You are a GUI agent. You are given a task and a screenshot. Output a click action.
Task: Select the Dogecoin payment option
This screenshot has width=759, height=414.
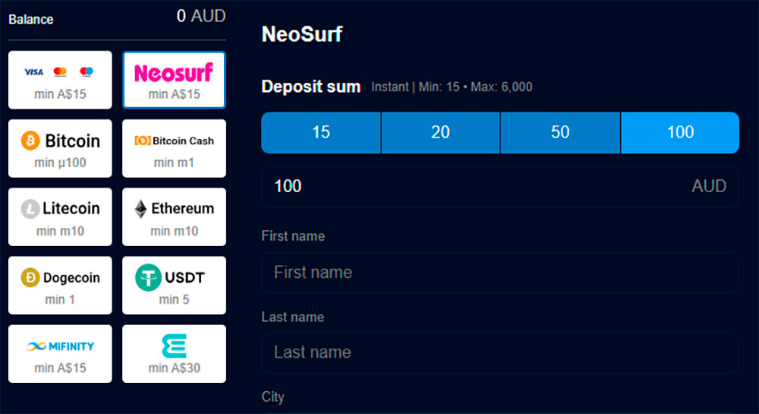(x=60, y=285)
